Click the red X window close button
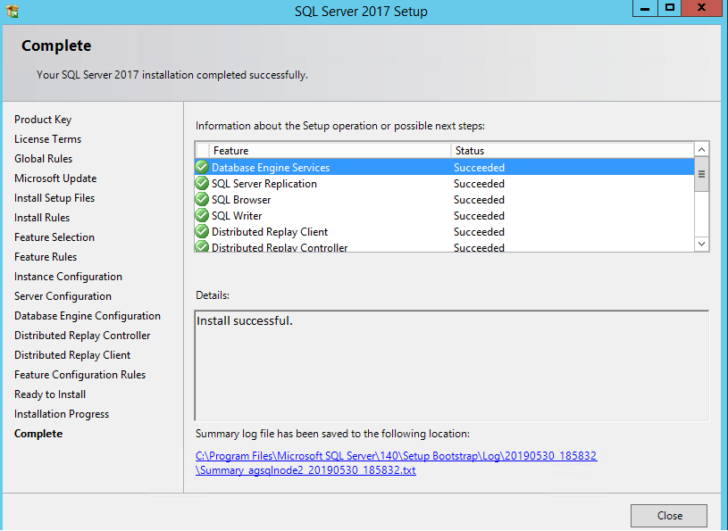Viewport: 728px width, 531px height. tap(702, 8)
